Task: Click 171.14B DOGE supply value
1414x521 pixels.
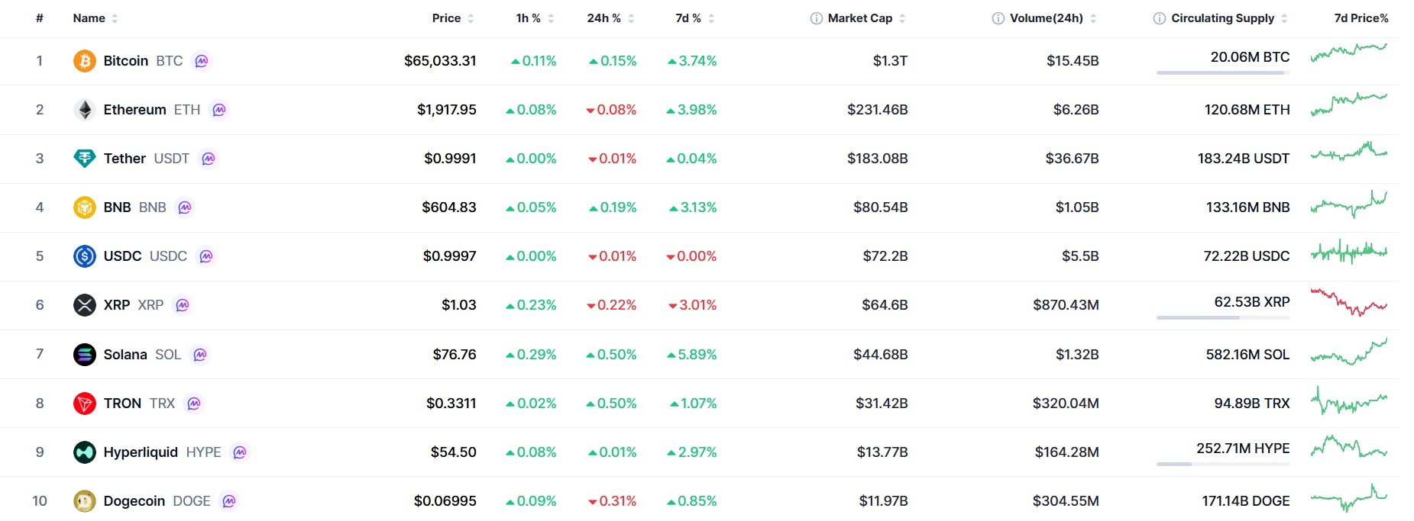Action: click(x=1246, y=501)
